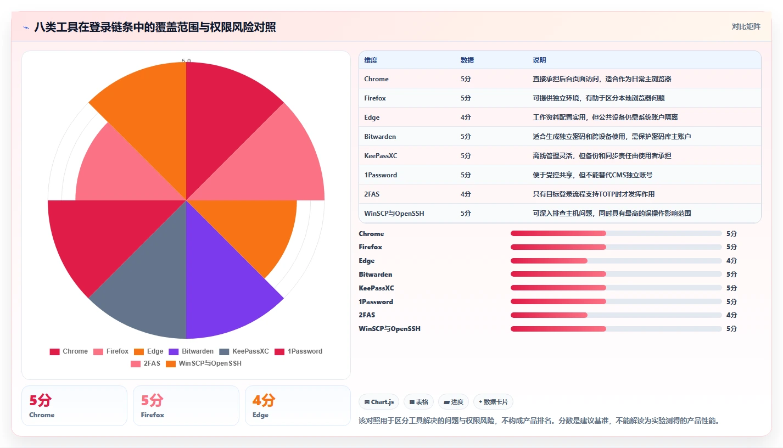Click the 表格 chip
Image resolution: width=783 pixels, height=448 pixels.
pyautogui.click(x=419, y=402)
